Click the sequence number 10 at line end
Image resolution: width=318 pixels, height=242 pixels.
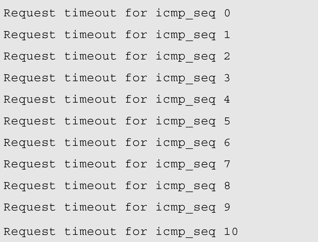tap(231, 232)
